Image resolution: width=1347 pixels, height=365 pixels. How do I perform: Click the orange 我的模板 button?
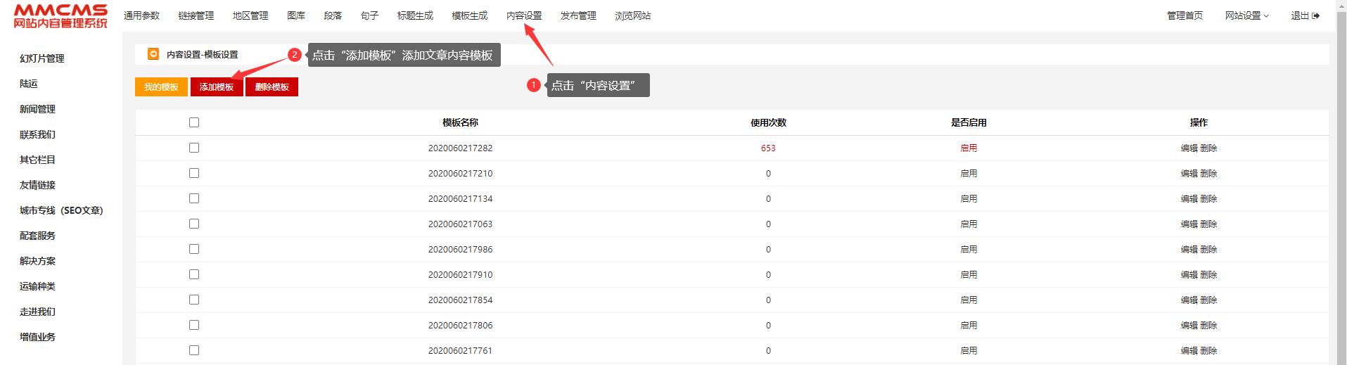coord(161,87)
